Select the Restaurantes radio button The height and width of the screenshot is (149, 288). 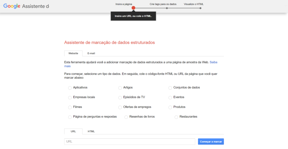pyautogui.click(x=176, y=117)
